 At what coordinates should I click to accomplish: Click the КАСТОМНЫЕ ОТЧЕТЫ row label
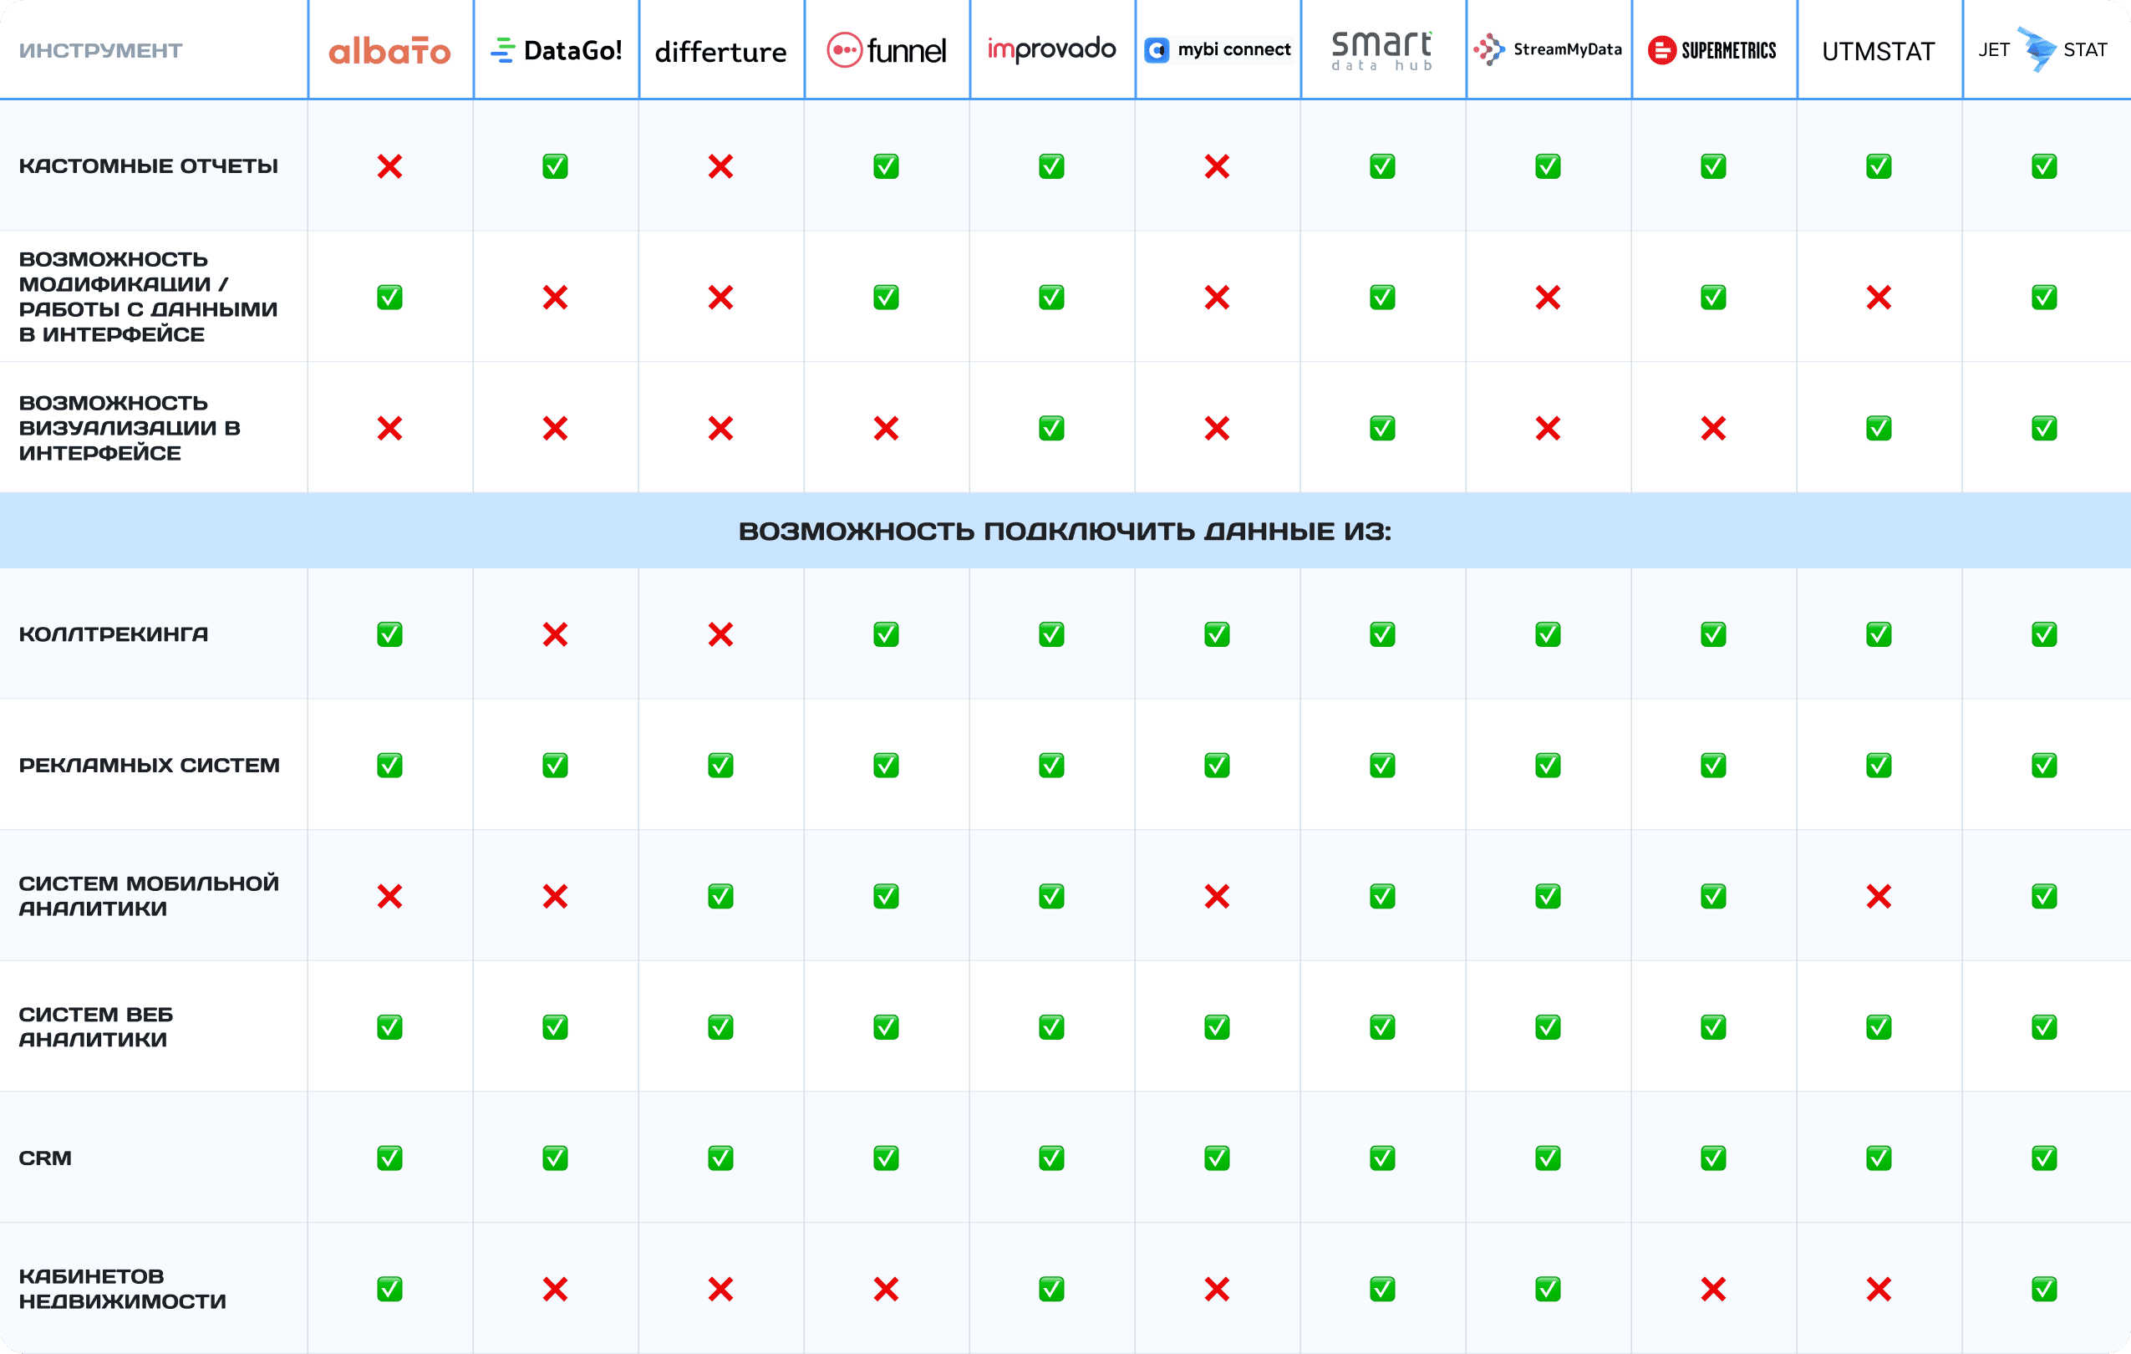click(x=148, y=166)
